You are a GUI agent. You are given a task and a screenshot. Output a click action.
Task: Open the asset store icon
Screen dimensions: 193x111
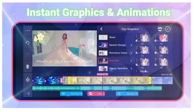coord(160,29)
